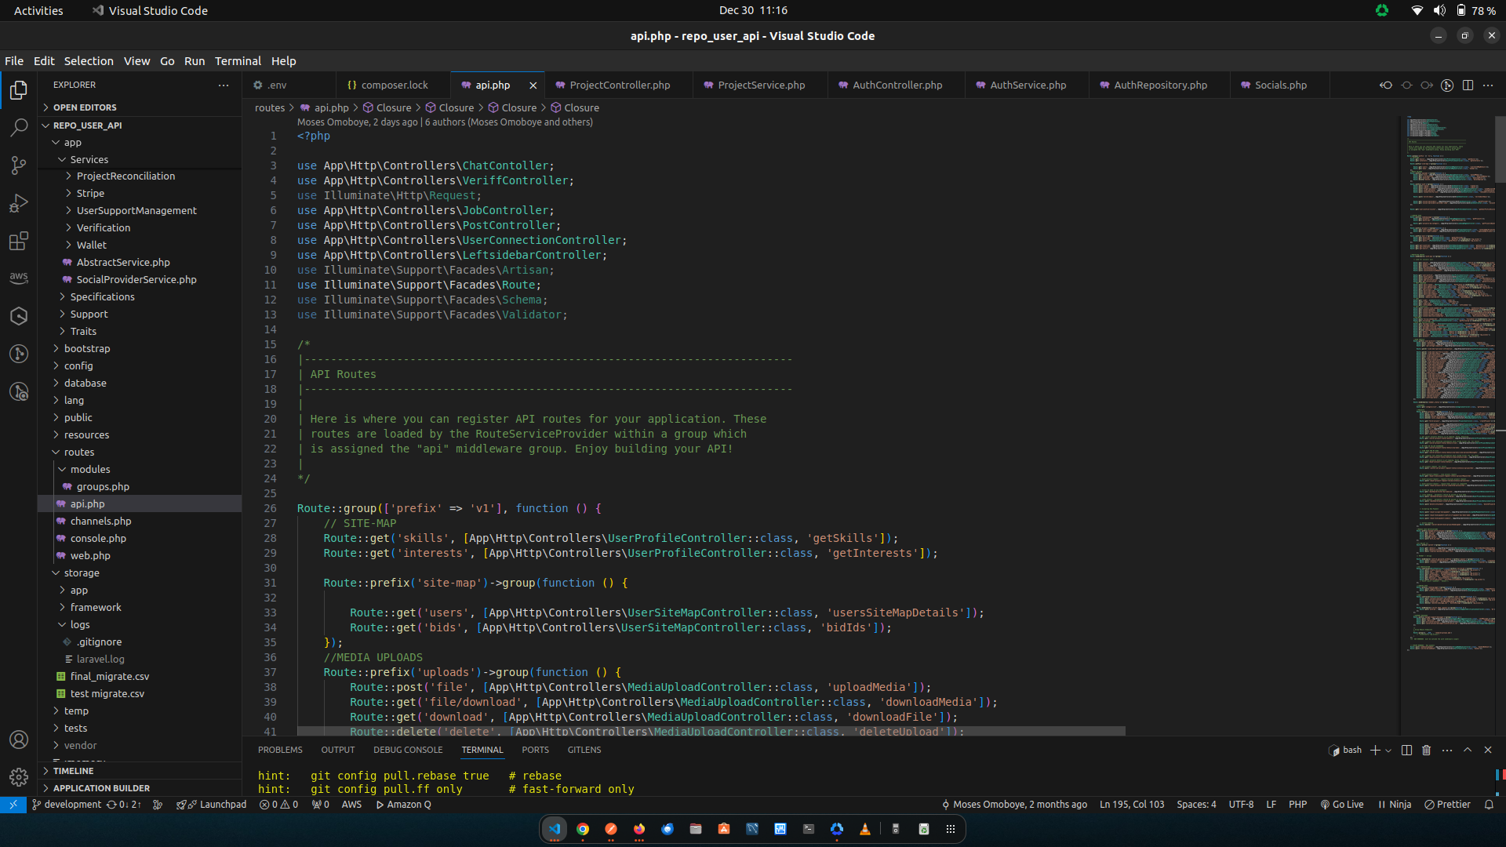Open notifications bell in status bar
This screenshot has height=847, width=1506.
point(1488,805)
